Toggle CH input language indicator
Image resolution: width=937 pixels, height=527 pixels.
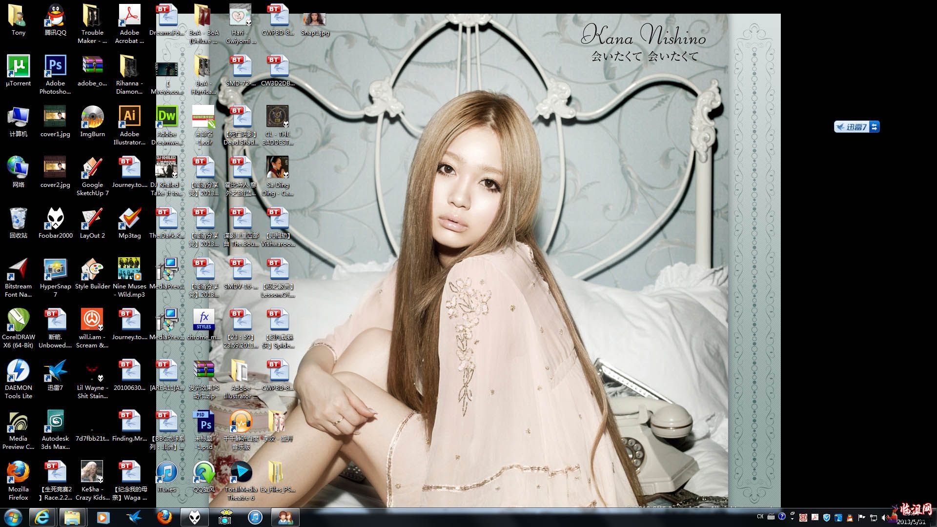click(x=760, y=516)
